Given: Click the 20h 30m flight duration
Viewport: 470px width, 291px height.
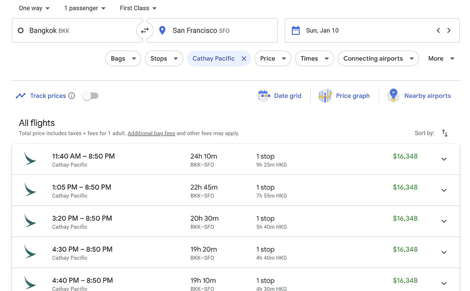Looking at the screenshot, I should (x=204, y=218).
